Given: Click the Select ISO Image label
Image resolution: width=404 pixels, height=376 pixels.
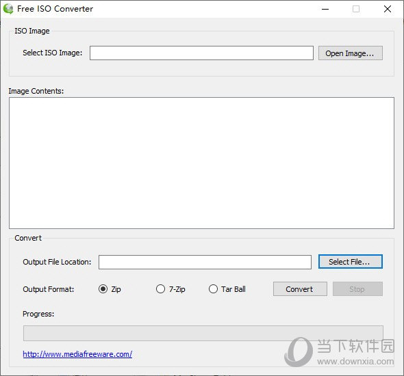Looking at the screenshot, I should [x=53, y=53].
